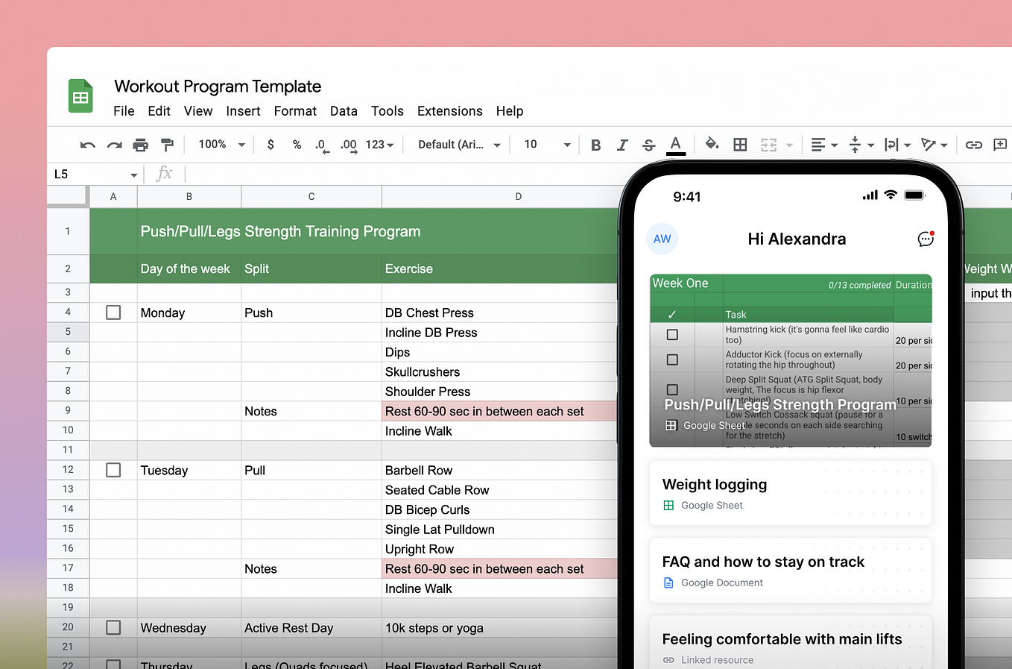Select the DB Chest Press cell

500,312
